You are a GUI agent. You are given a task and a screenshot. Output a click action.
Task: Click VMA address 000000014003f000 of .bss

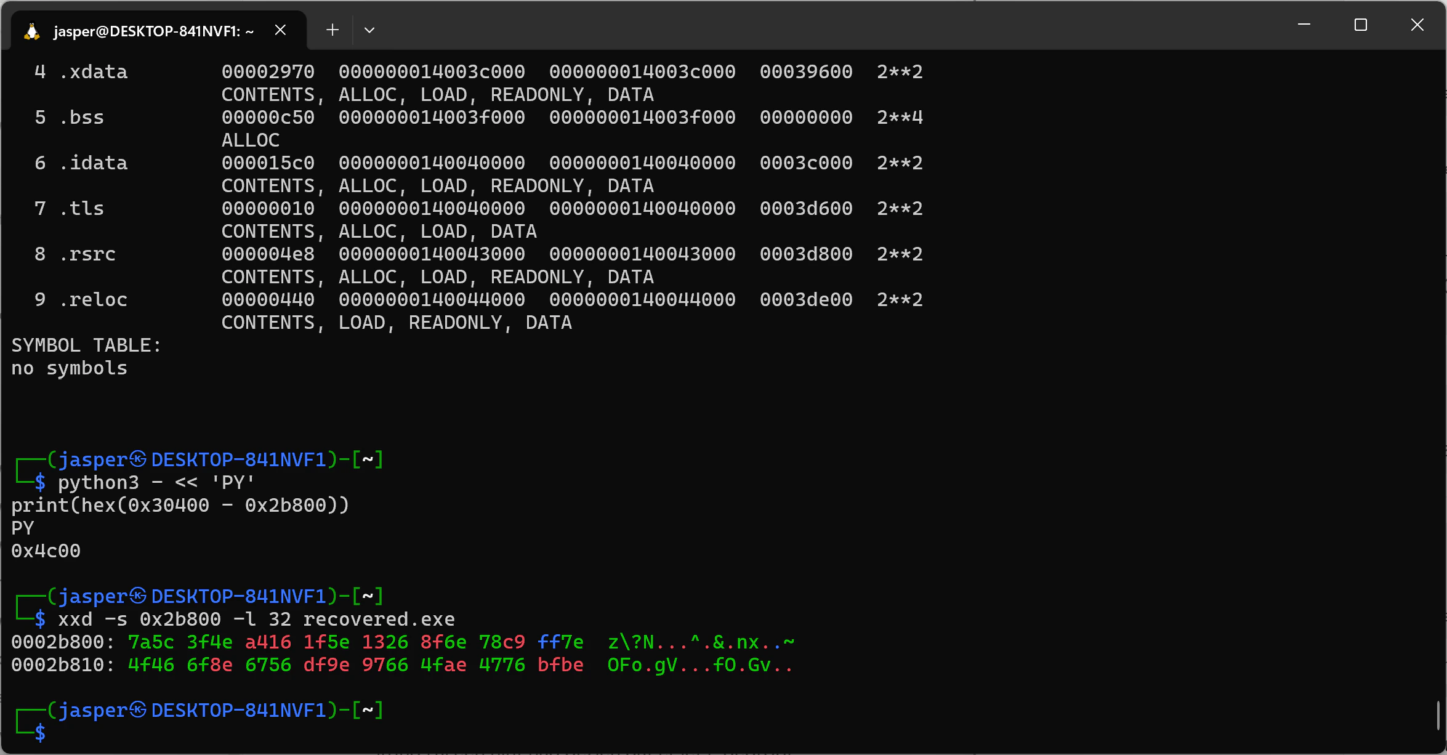(x=432, y=118)
